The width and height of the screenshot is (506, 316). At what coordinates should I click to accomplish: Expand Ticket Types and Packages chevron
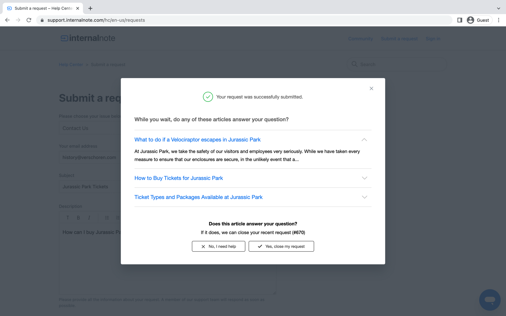tap(364, 197)
